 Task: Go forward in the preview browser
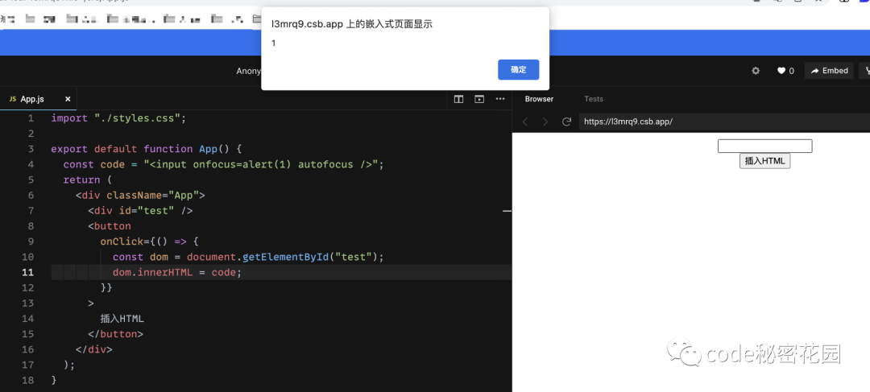point(545,122)
